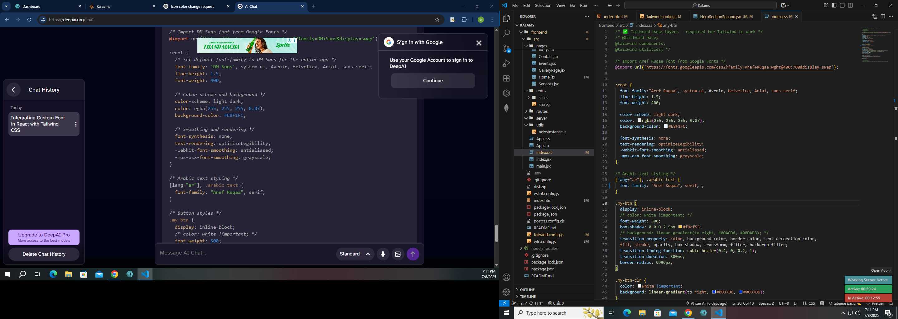Click the VS Code command center search box
The height and width of the screenshot is (319, 898).
pos(700,6)
